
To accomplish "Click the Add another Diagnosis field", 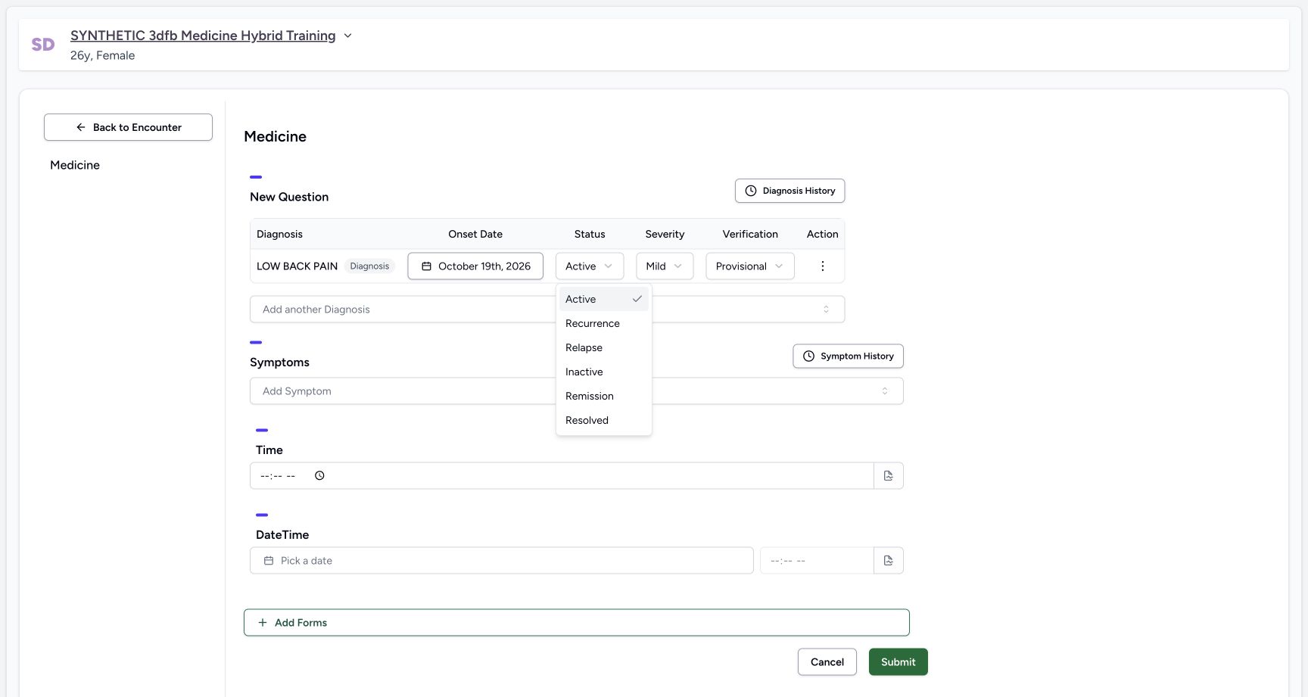I will click(547, 310).
